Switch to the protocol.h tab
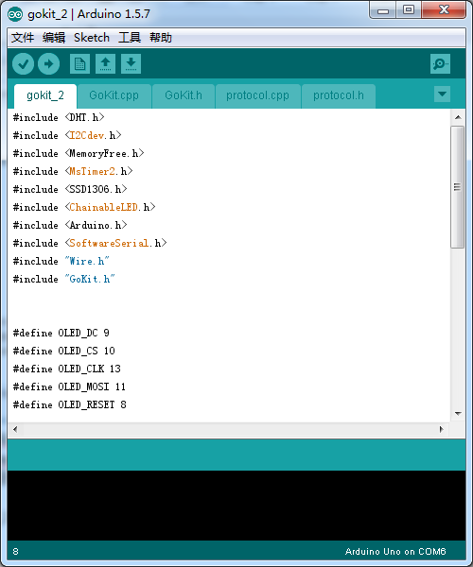The height and width of the screenshot is (567, 473). (x=339, y=95)
